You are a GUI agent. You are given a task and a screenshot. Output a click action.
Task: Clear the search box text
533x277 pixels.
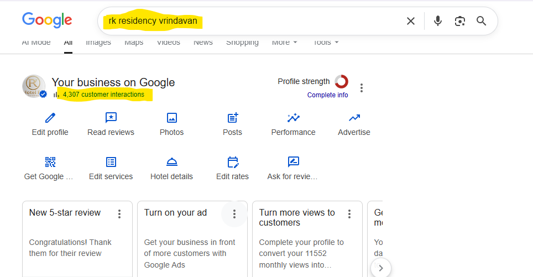point(411,21)
